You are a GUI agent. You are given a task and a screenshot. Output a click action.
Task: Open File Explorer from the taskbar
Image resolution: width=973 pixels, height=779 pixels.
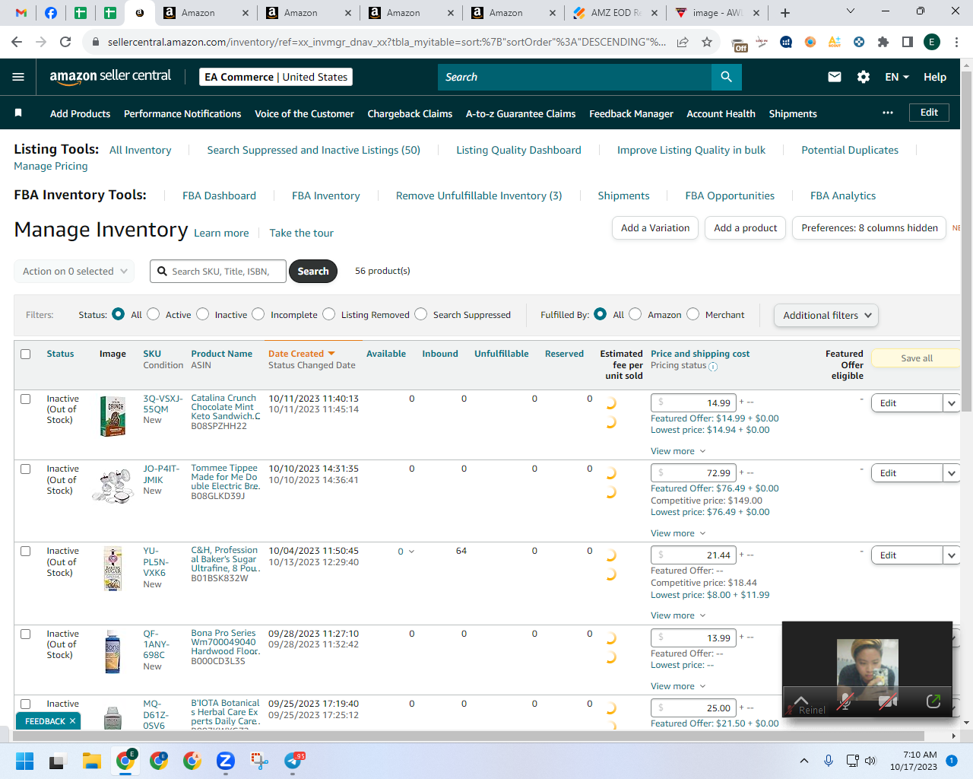[x=92, y=761]
